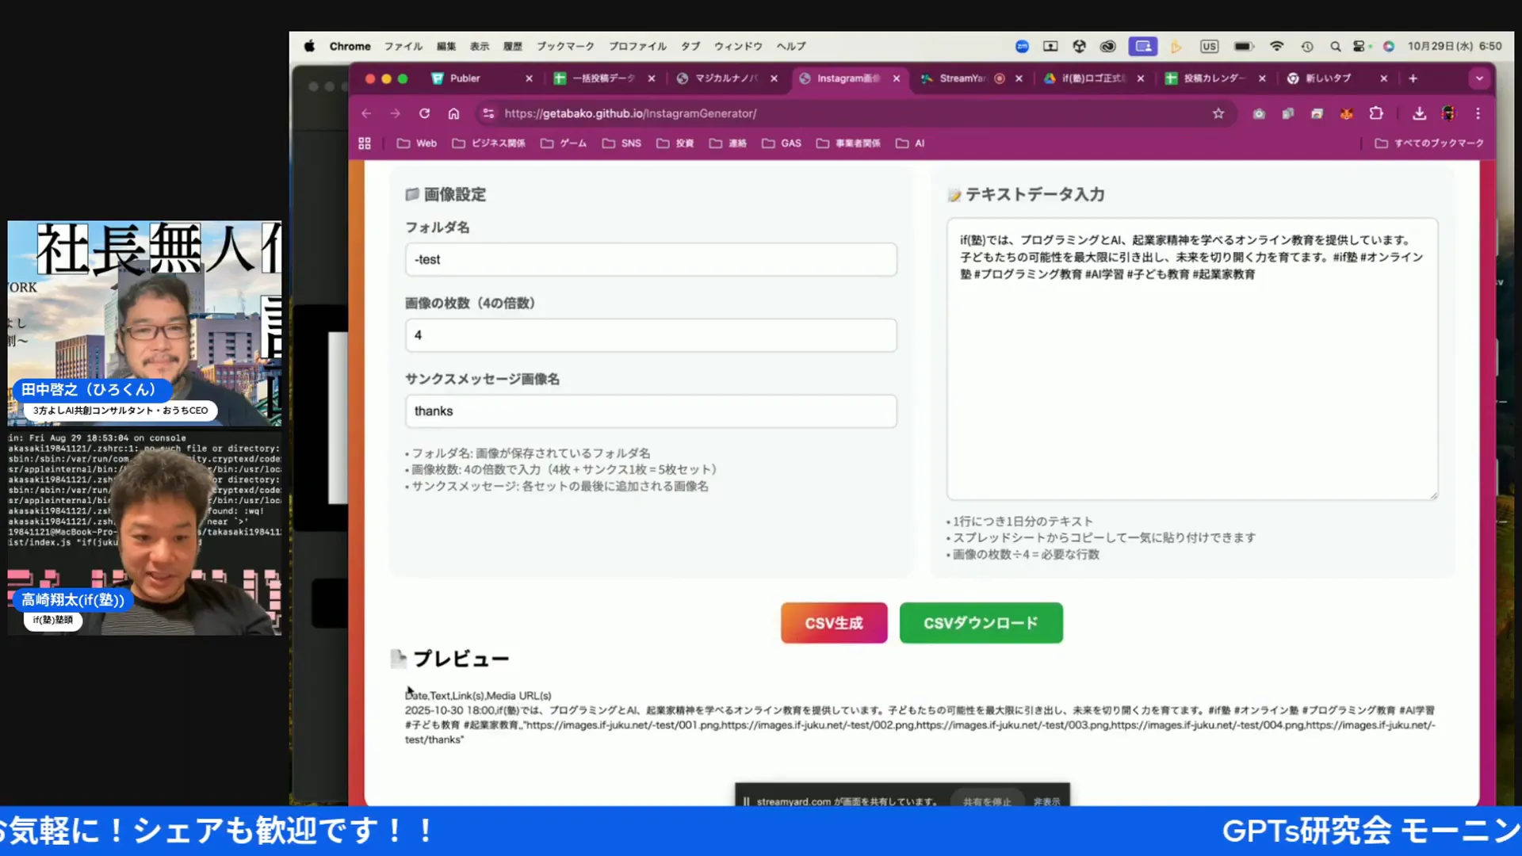Reload the InstagramGenerator page

click(x=424, y=113)
